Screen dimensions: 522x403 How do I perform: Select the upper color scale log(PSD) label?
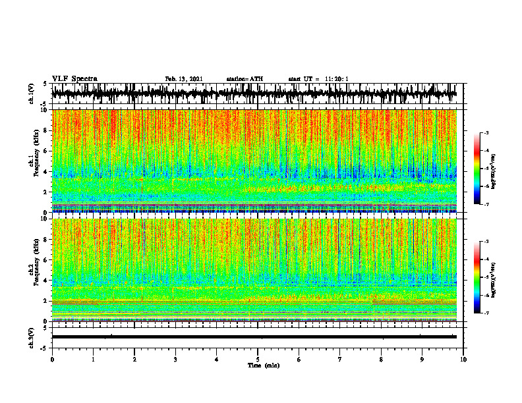click(494, 171)
